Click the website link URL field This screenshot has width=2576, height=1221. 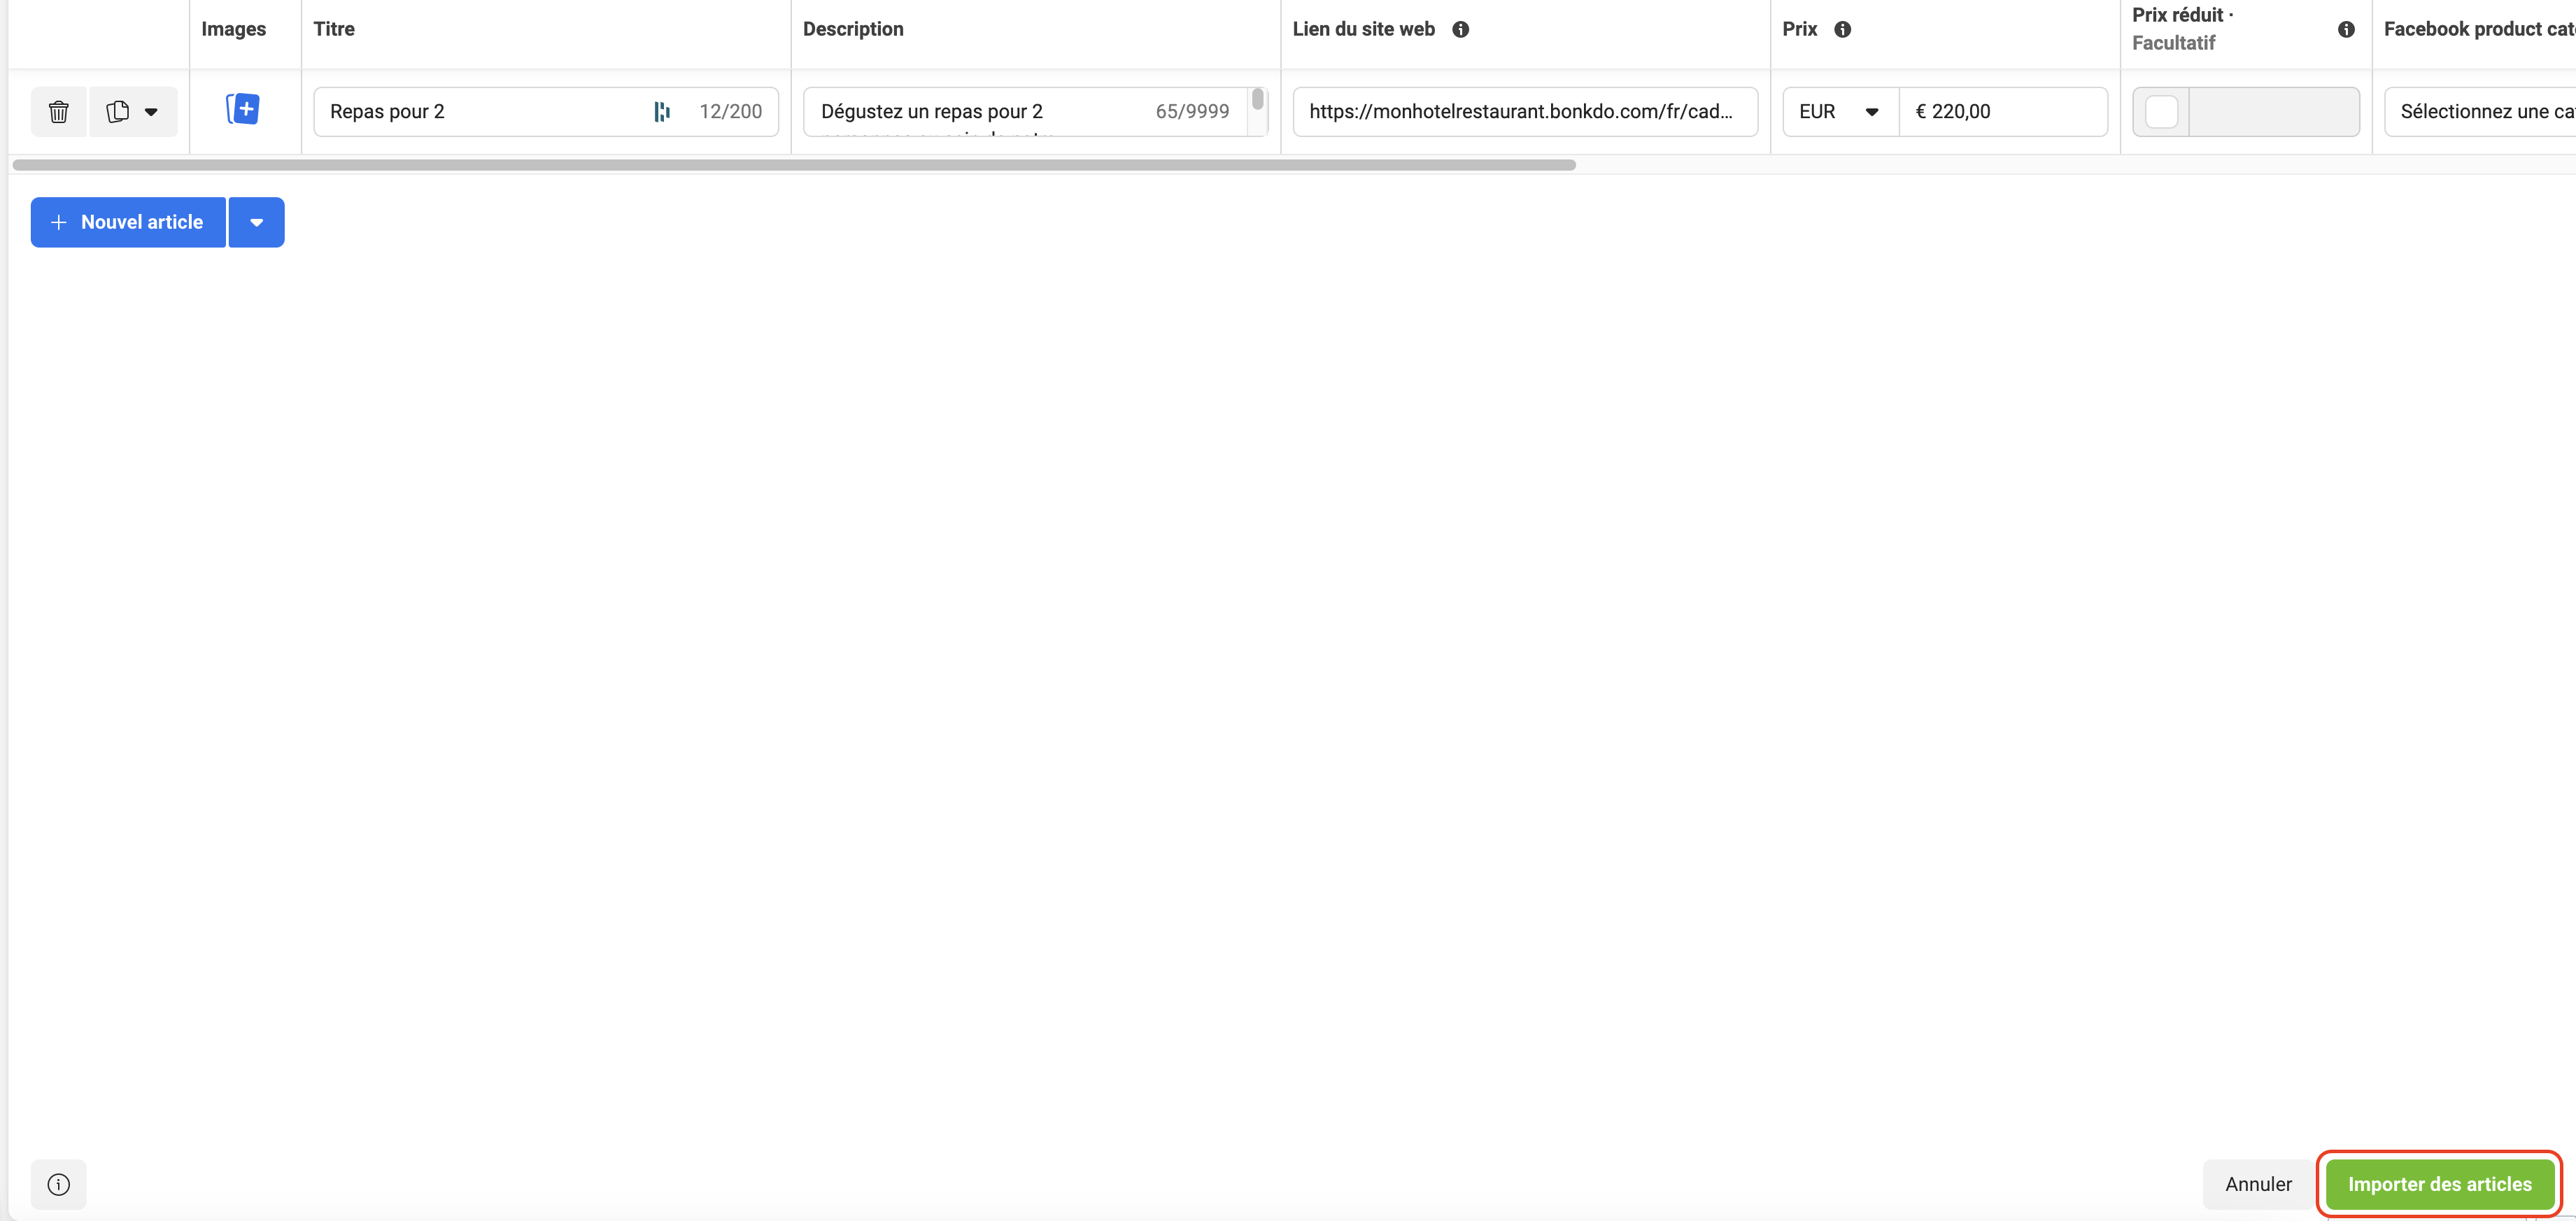pyautogui.click(x=1523, y=112)
